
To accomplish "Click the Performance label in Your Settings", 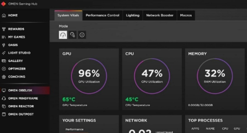I will pos(74,129).
